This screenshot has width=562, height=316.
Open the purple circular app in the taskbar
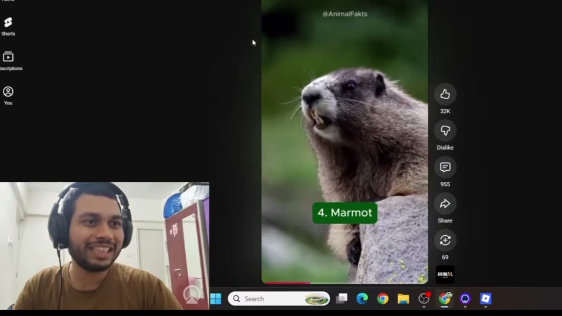point(465,299)
